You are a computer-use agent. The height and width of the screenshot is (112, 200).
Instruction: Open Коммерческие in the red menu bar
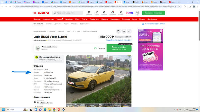[49, 19]
